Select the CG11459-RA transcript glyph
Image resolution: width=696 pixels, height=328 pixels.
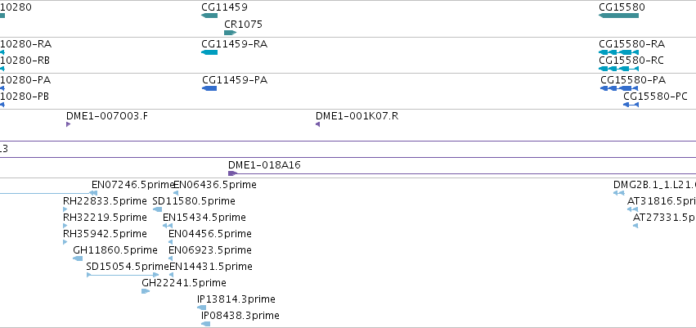[209, 52]
